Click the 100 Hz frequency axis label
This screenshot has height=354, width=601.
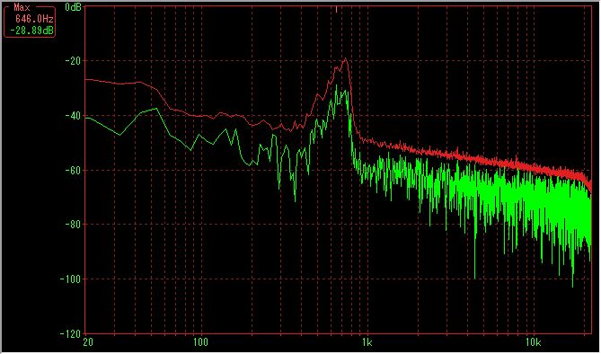click(199, 342)
